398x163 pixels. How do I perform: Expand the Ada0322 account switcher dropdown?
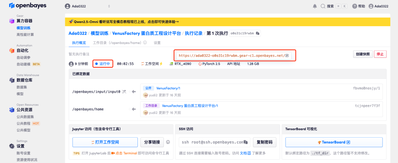tap(109, 6)
